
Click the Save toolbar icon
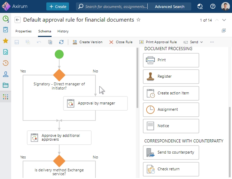tap(17, 42)
